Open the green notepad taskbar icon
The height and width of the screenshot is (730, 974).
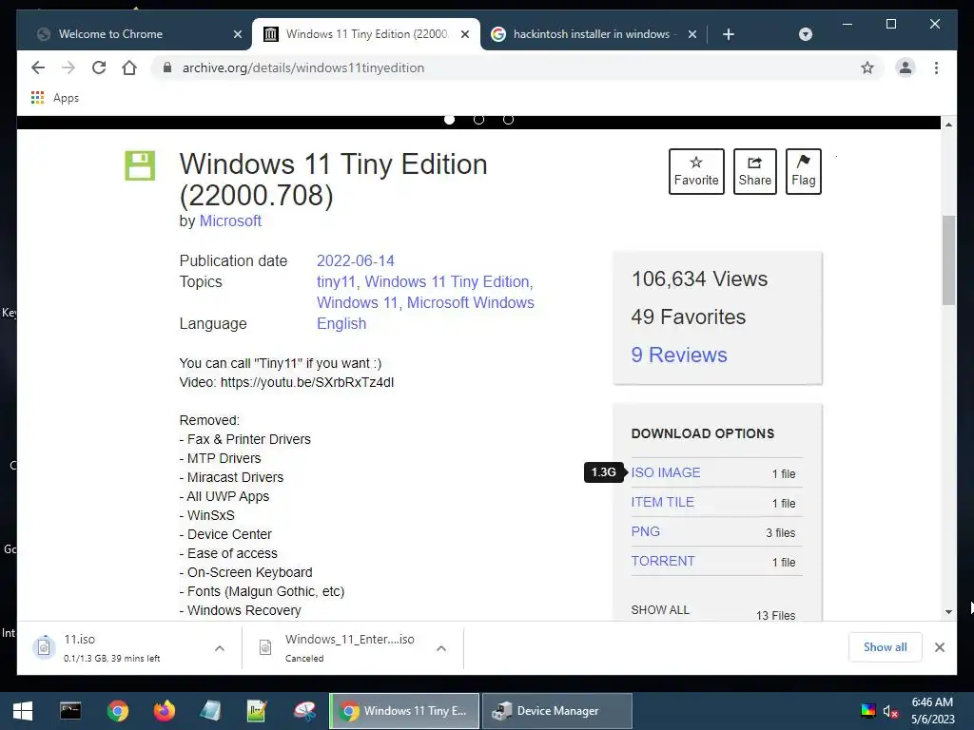pyautogui.click(x=257, y=711)
